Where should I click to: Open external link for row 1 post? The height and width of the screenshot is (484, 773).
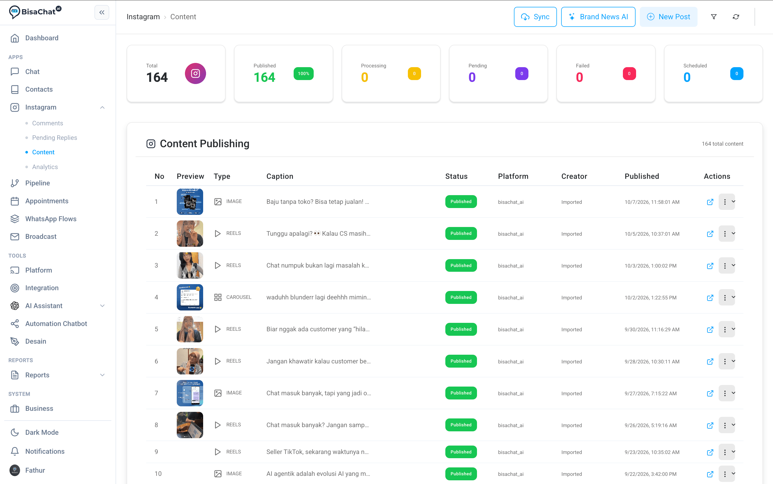tap(710, 202)
